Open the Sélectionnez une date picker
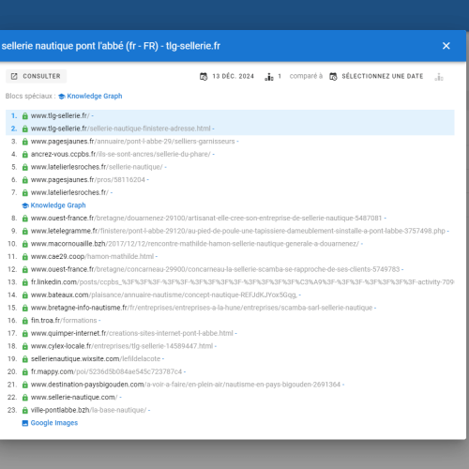Screen dimensions: 469x469 tap(376, 76)
